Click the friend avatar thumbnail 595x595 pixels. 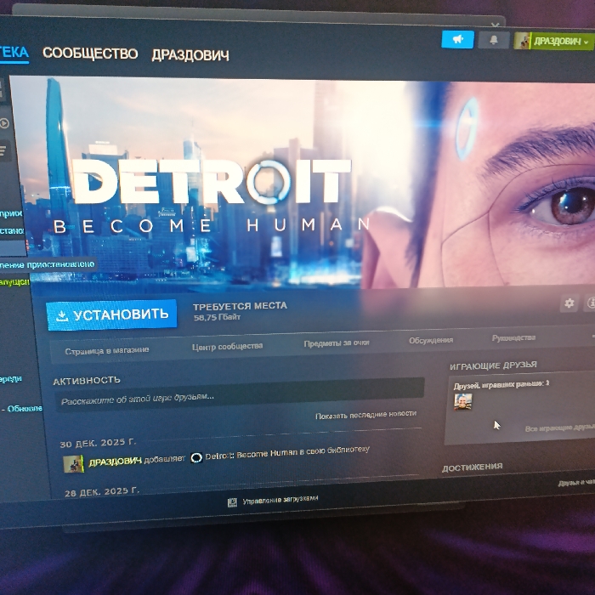point(463,401)
